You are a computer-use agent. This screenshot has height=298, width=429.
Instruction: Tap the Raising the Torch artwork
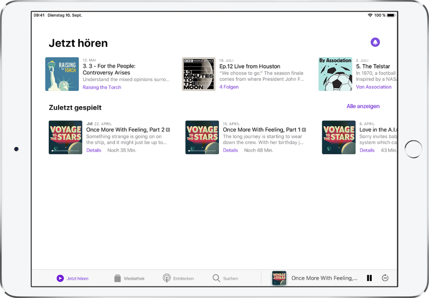coord(62,74)
